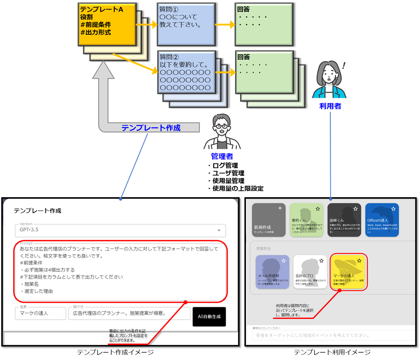Open the GPT-3.5 Version dropdown

[120, 230]
